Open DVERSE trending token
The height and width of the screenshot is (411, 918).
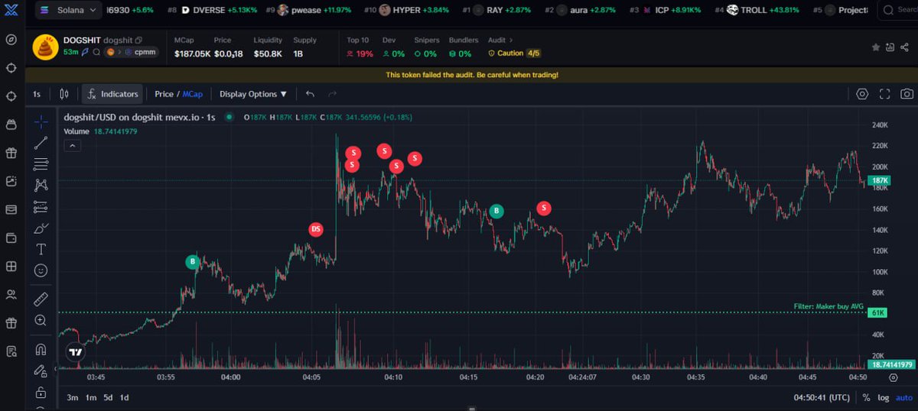[x=212, y=10]
